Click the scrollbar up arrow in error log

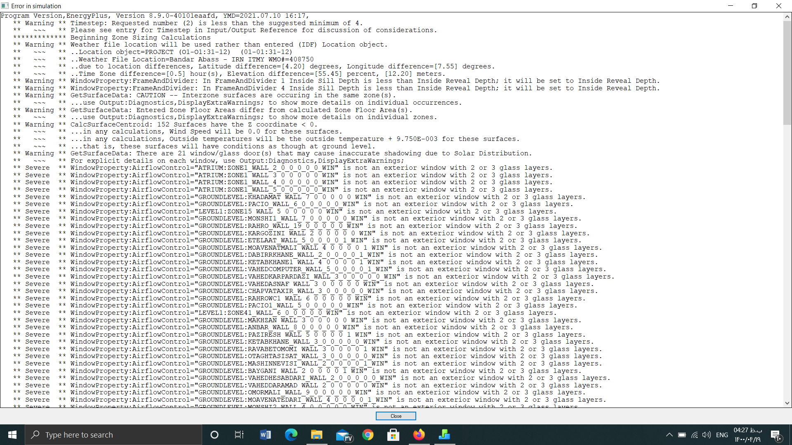(x=787, y=17)
